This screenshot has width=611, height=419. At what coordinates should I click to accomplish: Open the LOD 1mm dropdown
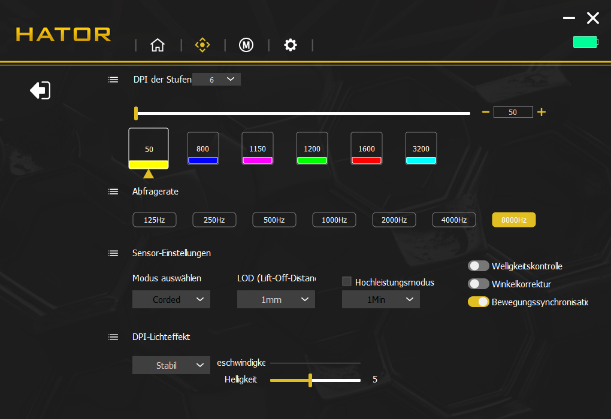276,299
